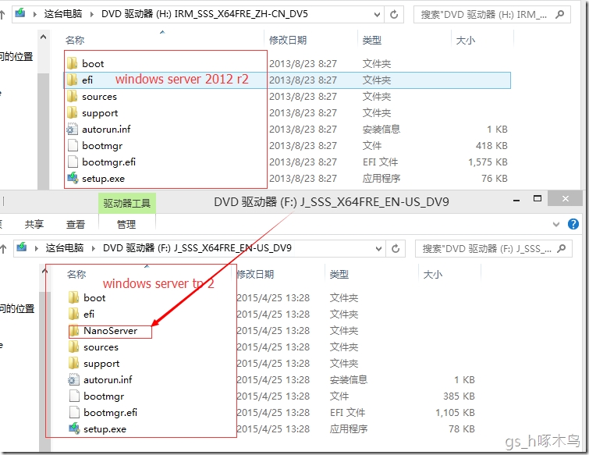Open 查看 ribbon tab
The image size is (589, 455).
tap(76, 224)
